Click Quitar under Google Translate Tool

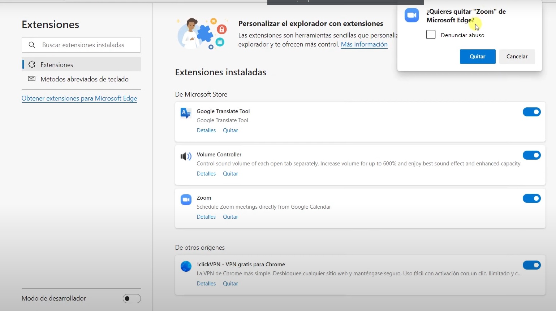click(x=230, y=130)
